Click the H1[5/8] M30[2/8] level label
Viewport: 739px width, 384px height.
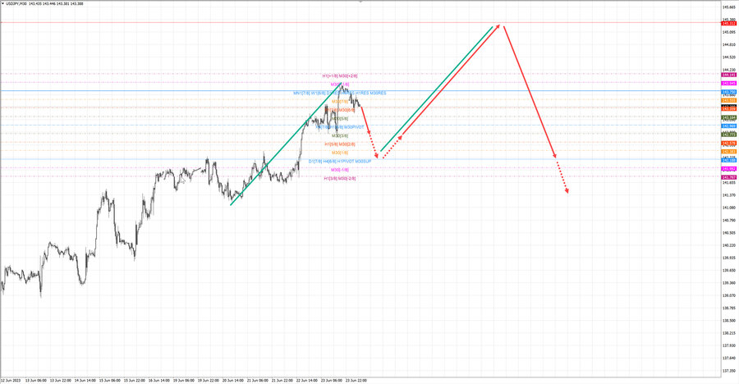[340, 144]
